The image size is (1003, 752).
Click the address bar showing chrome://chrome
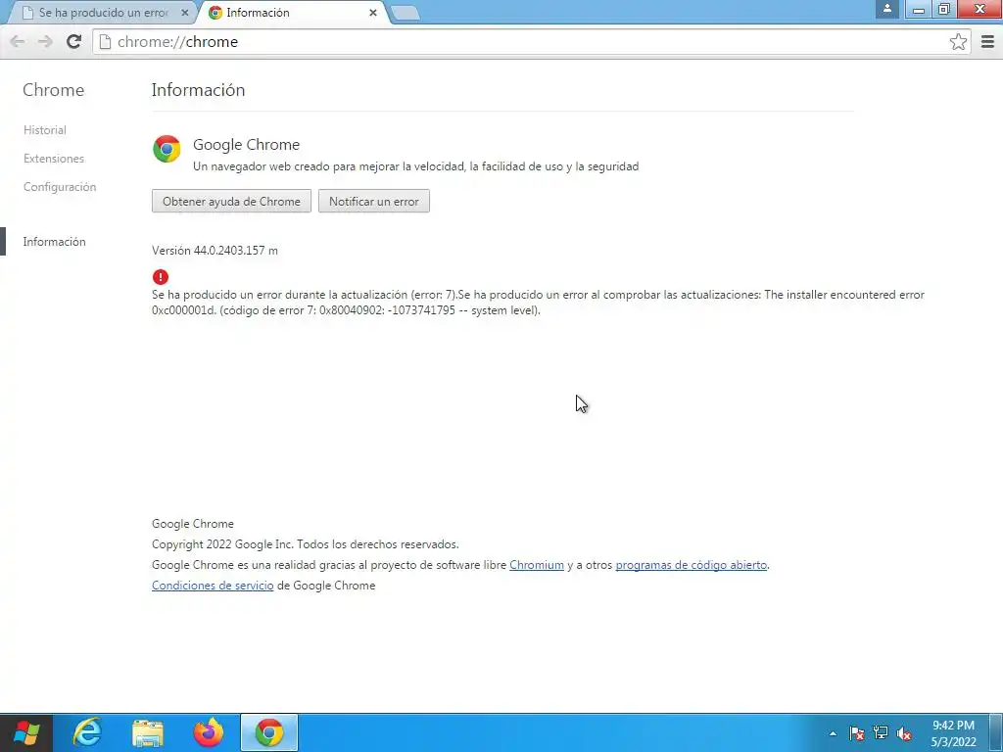(531, 41)
